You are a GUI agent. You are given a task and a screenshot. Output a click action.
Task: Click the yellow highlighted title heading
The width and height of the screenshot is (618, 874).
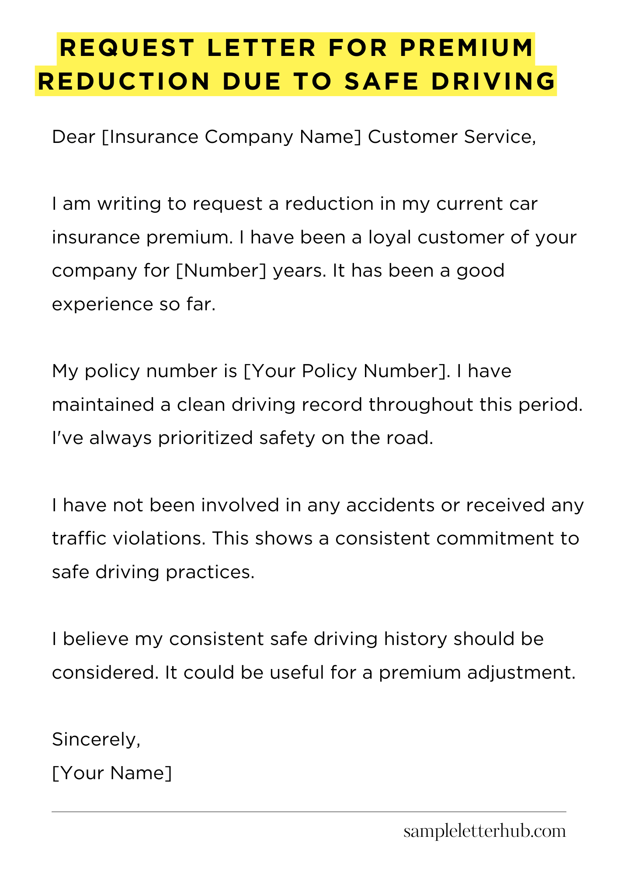296,64
